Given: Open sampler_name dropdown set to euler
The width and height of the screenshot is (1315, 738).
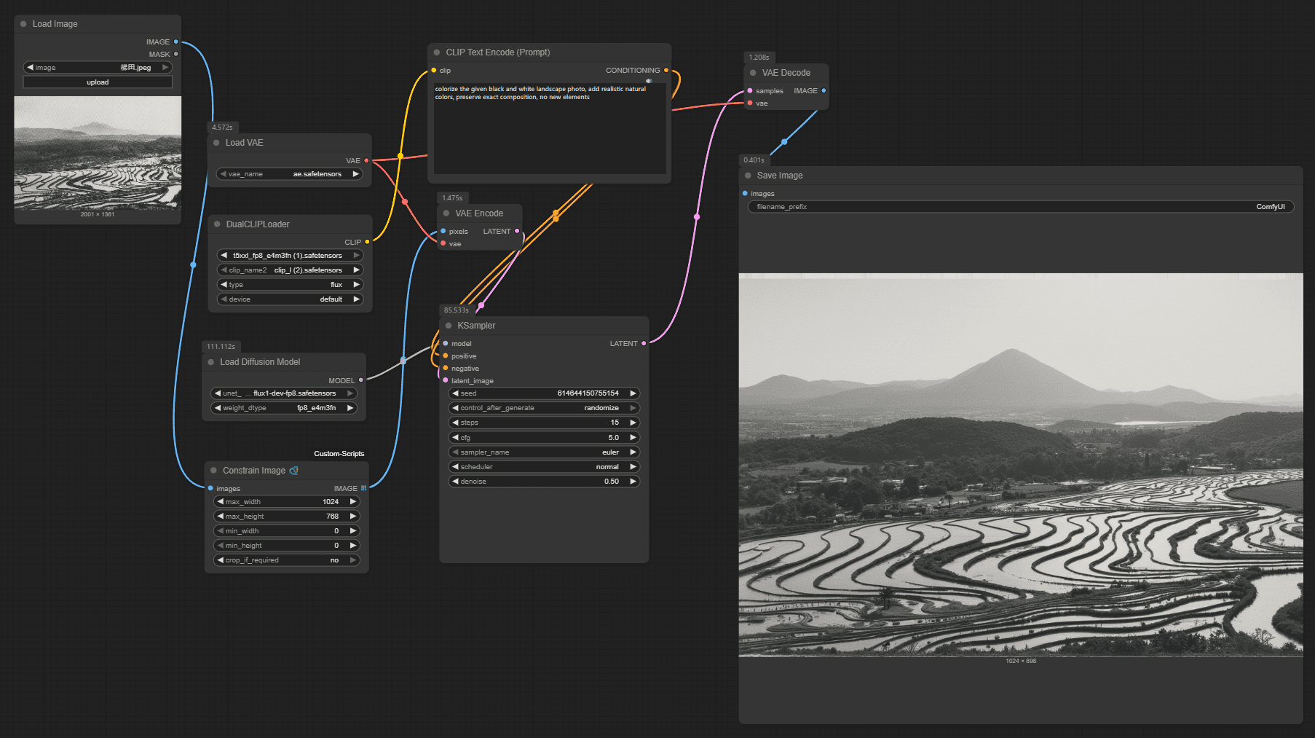Looking at the screenshot, I should tap(544, 452).
